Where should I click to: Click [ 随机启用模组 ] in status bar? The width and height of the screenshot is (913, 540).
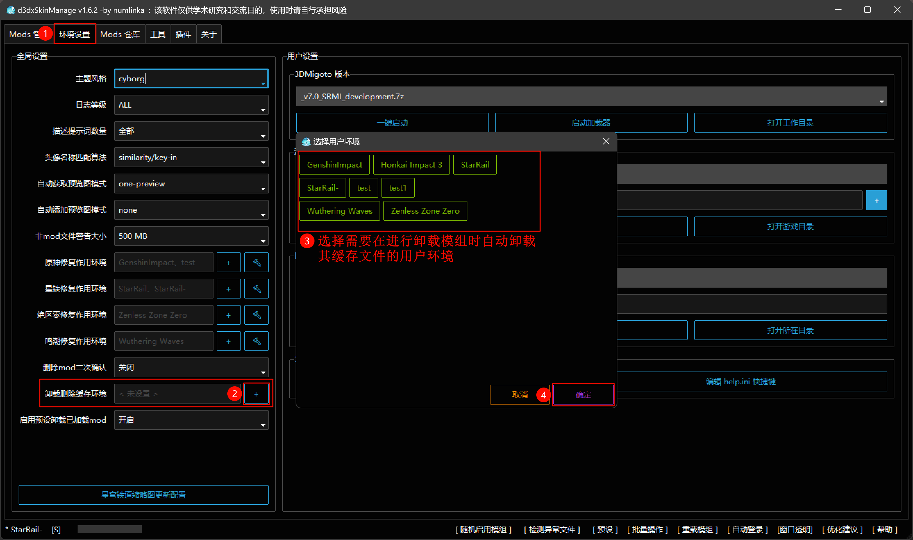coord(483,529)
